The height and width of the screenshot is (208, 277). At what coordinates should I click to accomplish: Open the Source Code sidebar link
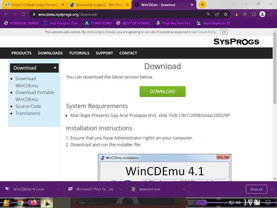point(28,106)
